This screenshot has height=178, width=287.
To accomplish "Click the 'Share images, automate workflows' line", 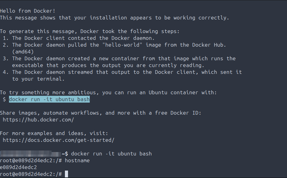I will click(x=100, y=113).
